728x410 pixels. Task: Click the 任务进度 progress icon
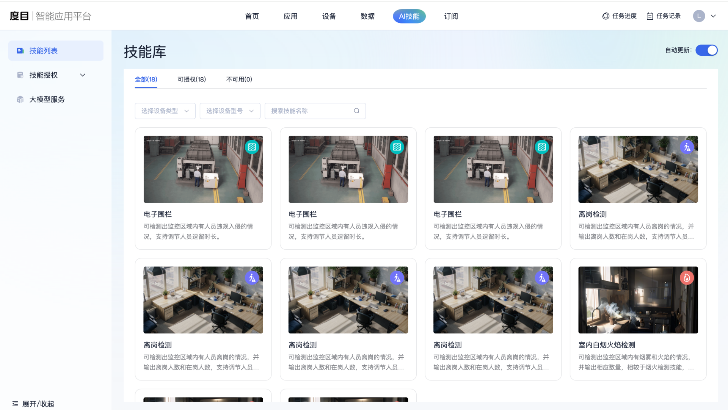coord(605,16)
